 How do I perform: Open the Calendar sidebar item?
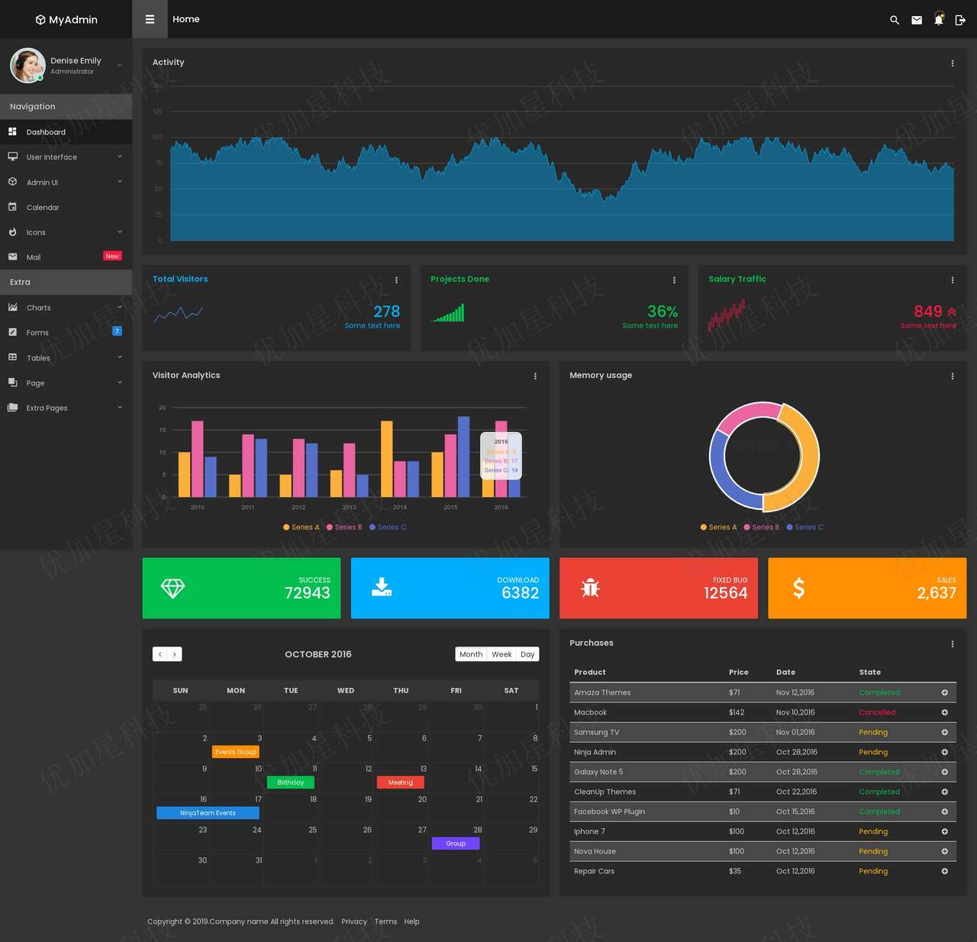[66, 207]
